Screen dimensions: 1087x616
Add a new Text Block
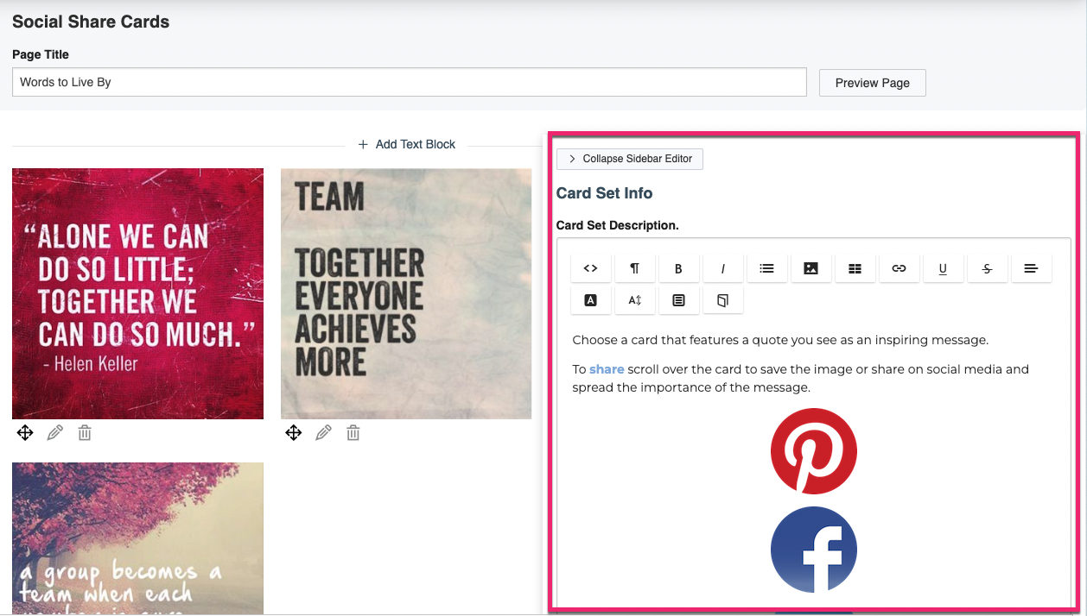point(406,144)
